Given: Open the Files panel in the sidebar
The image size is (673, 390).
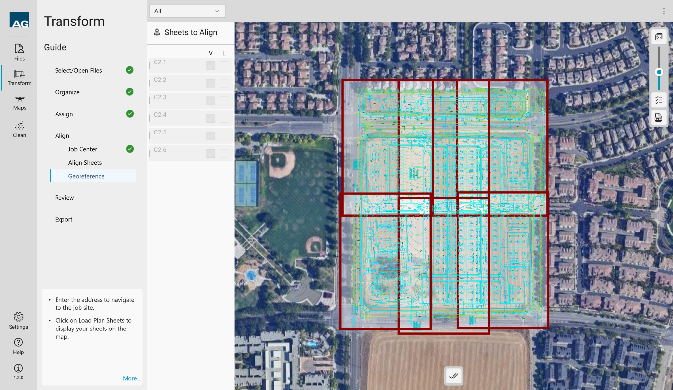Looking at the screenshot, I should [x=19, y=52].
